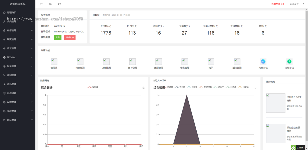Click the refresh icon in top toolbar
308x150 pixels.
59,4
